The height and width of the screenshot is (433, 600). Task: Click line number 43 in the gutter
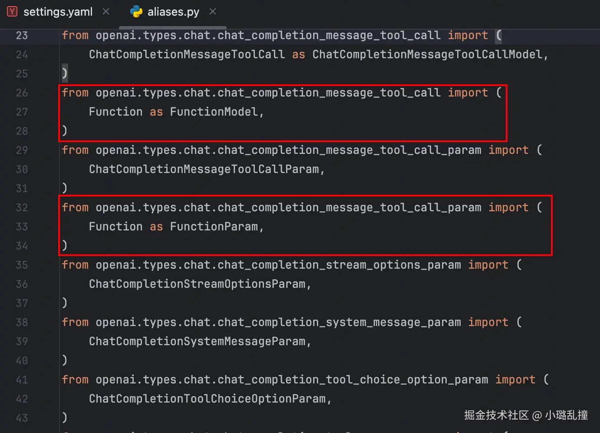(x=22, y=418)
